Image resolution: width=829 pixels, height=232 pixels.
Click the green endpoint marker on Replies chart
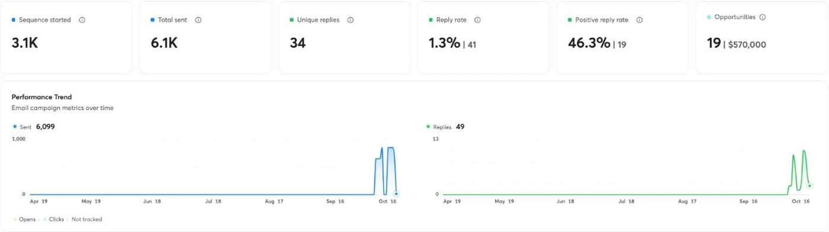coord(809,186)
